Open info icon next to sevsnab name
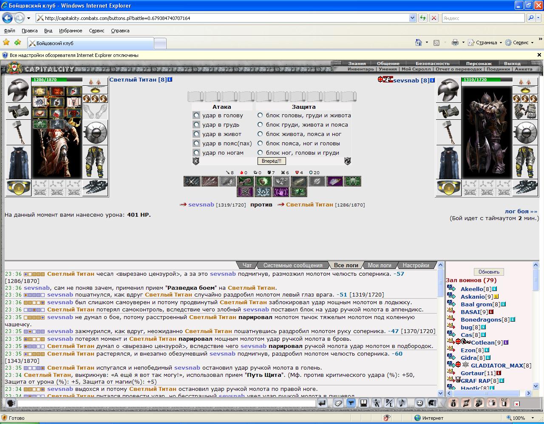 (x=432, y=80)
